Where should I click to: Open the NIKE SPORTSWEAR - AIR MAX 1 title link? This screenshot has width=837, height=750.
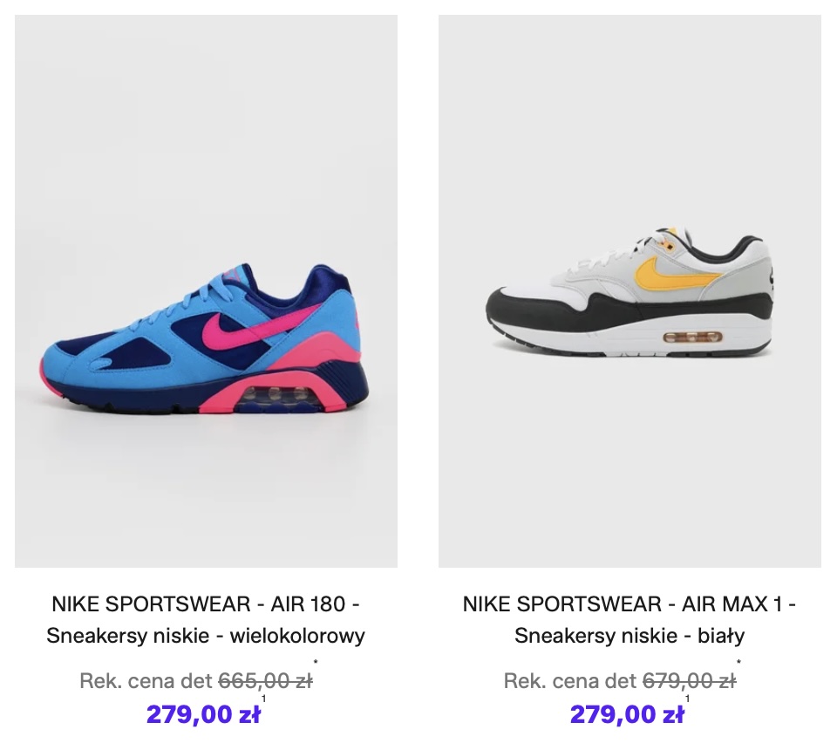tap(629, 603)
